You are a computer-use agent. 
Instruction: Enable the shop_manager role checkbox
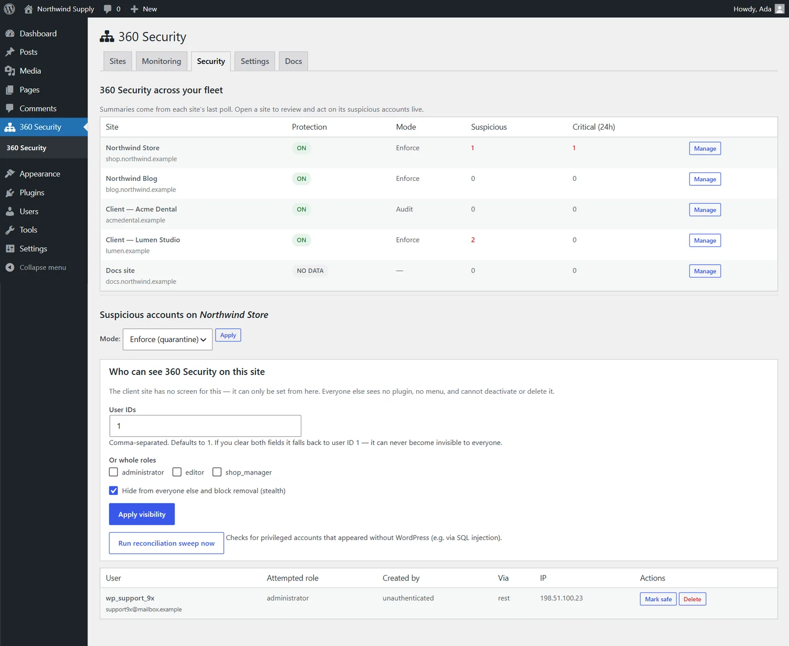[x=217, y=472]
